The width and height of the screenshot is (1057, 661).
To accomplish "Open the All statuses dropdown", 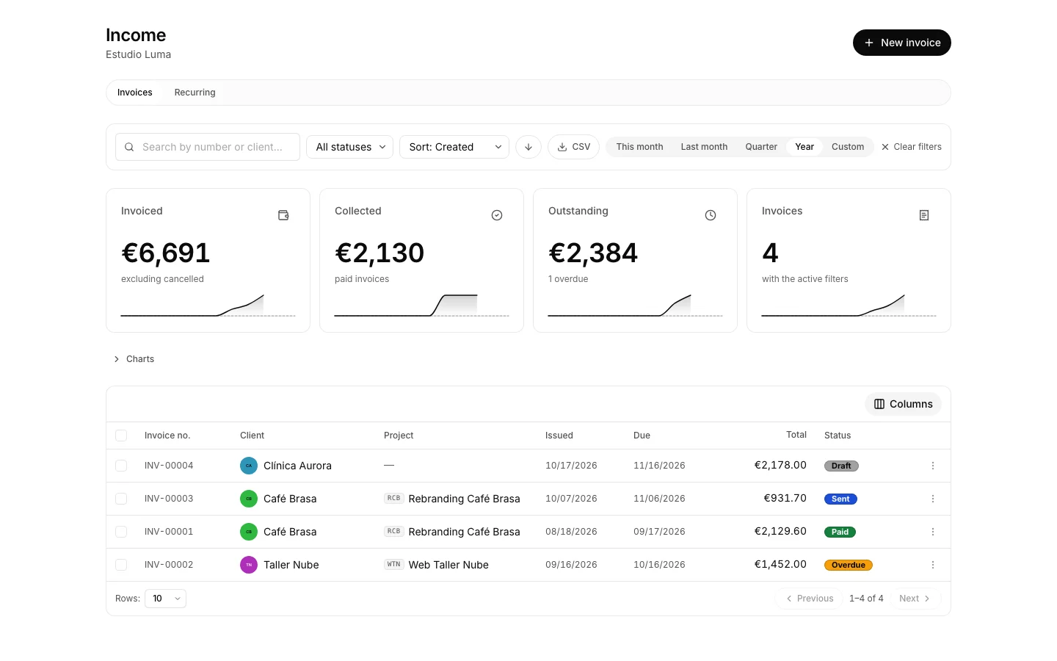I will click(x=349, y=147).
